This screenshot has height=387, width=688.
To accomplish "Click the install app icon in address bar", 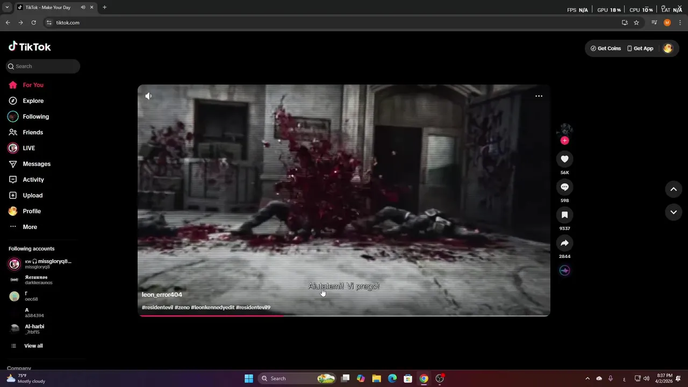I will (x=625, y=23).
